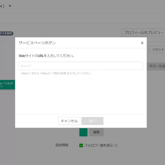
Task: Click the ステータスを確認 badge in the background
Action: 6,33
